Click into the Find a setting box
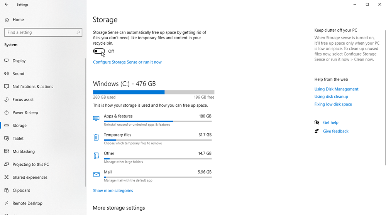The image size is (386, 215). tap(43, 32)
